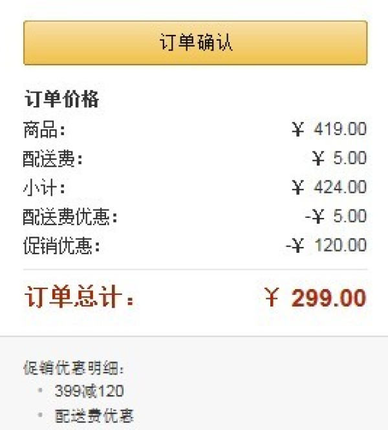
Task: Click the ¥ 419.00 item price
Action: [329, 129]
